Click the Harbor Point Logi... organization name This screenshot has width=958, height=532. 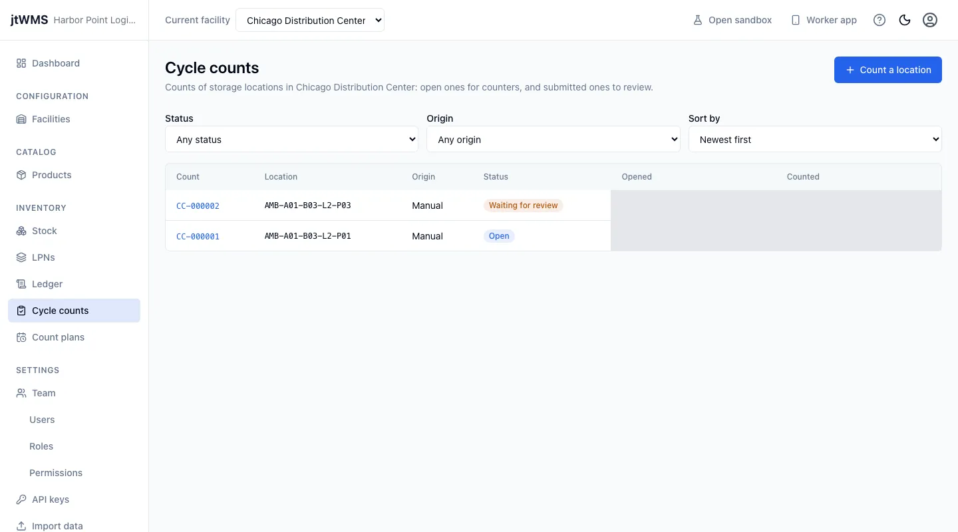pos(94,20)
